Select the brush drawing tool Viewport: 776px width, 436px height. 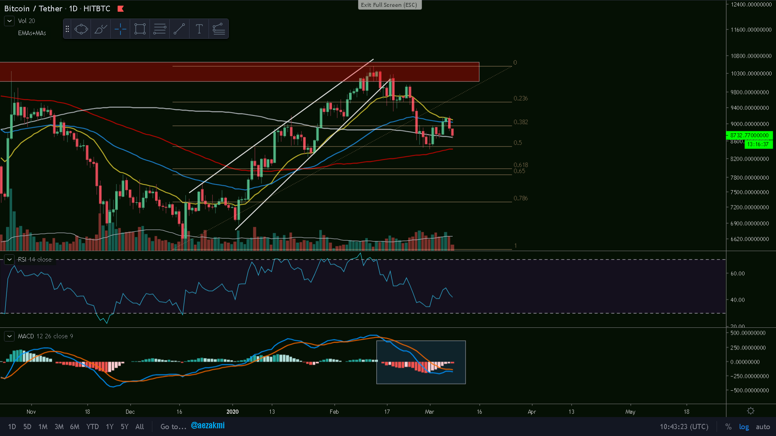(101, 29)
